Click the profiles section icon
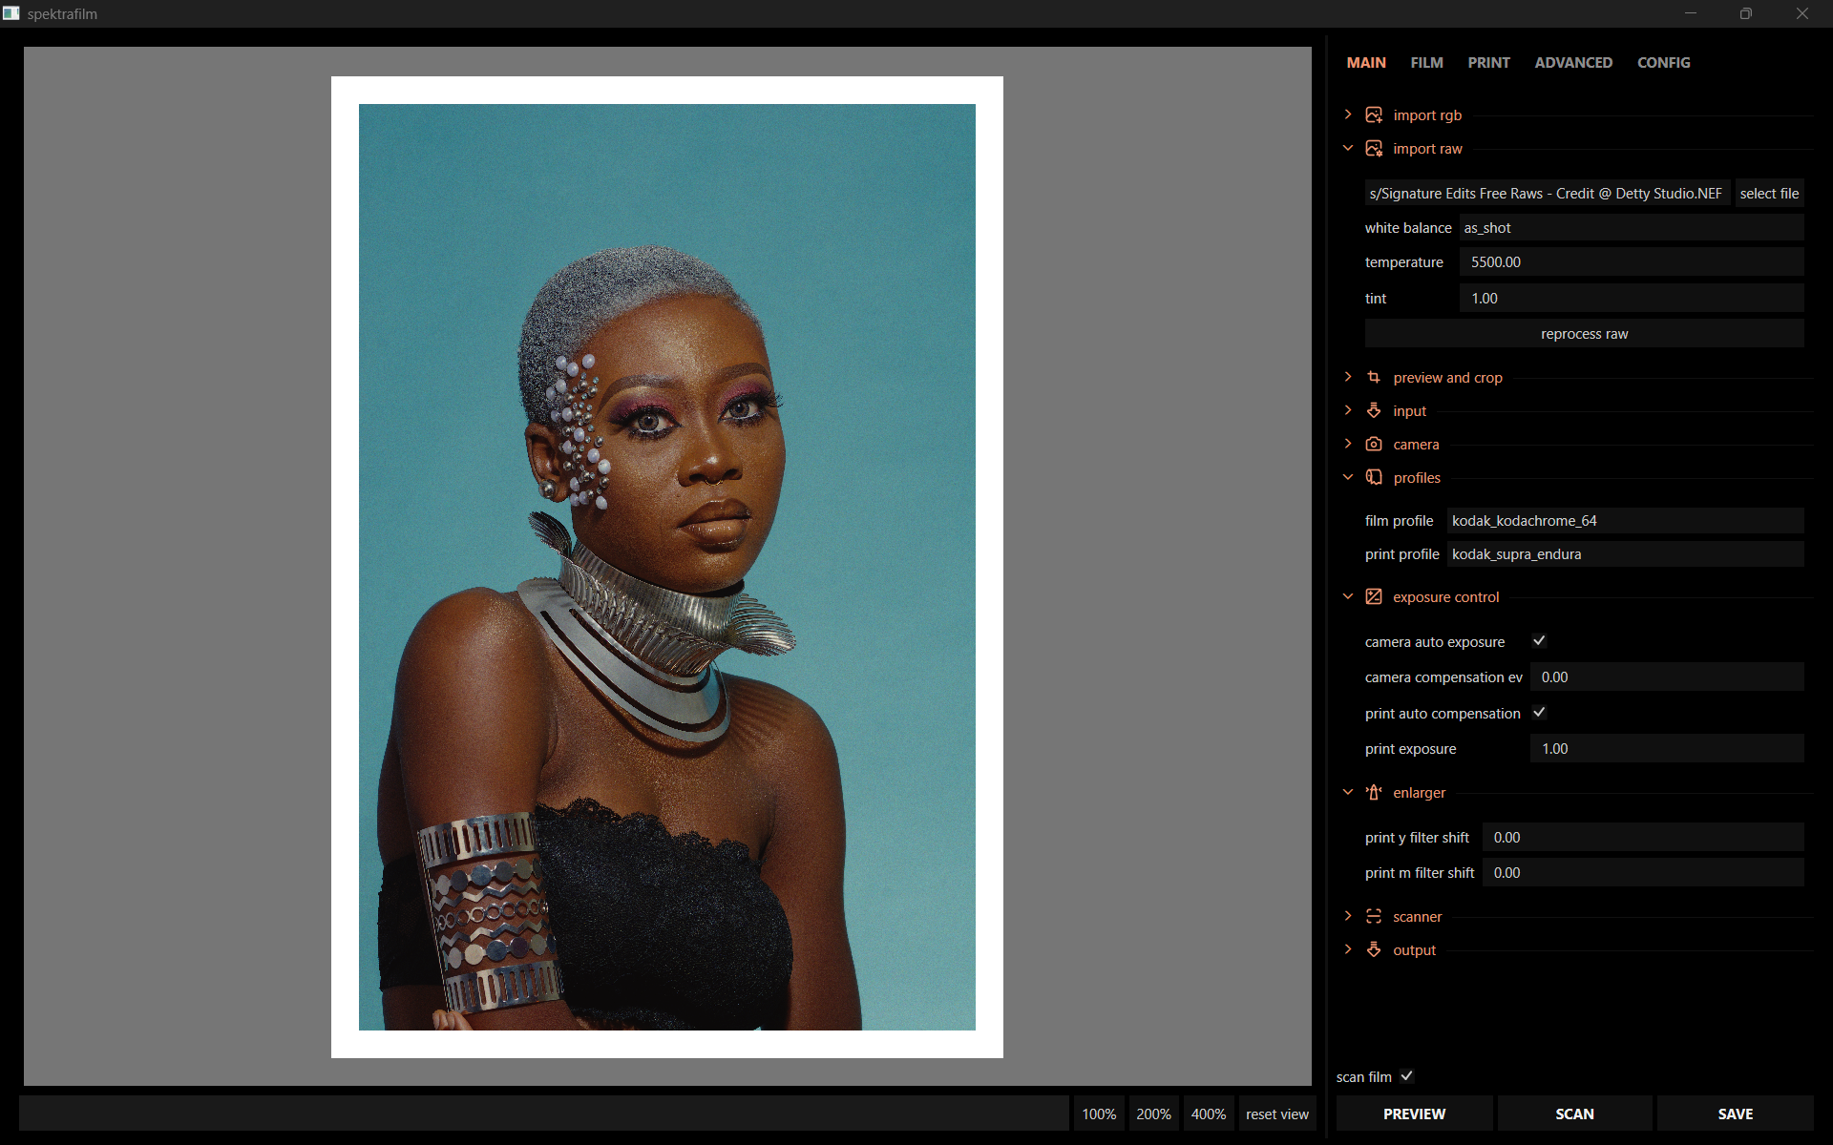The image size is (1833, 1145). pyautogui.click(x=1374, y=477)
